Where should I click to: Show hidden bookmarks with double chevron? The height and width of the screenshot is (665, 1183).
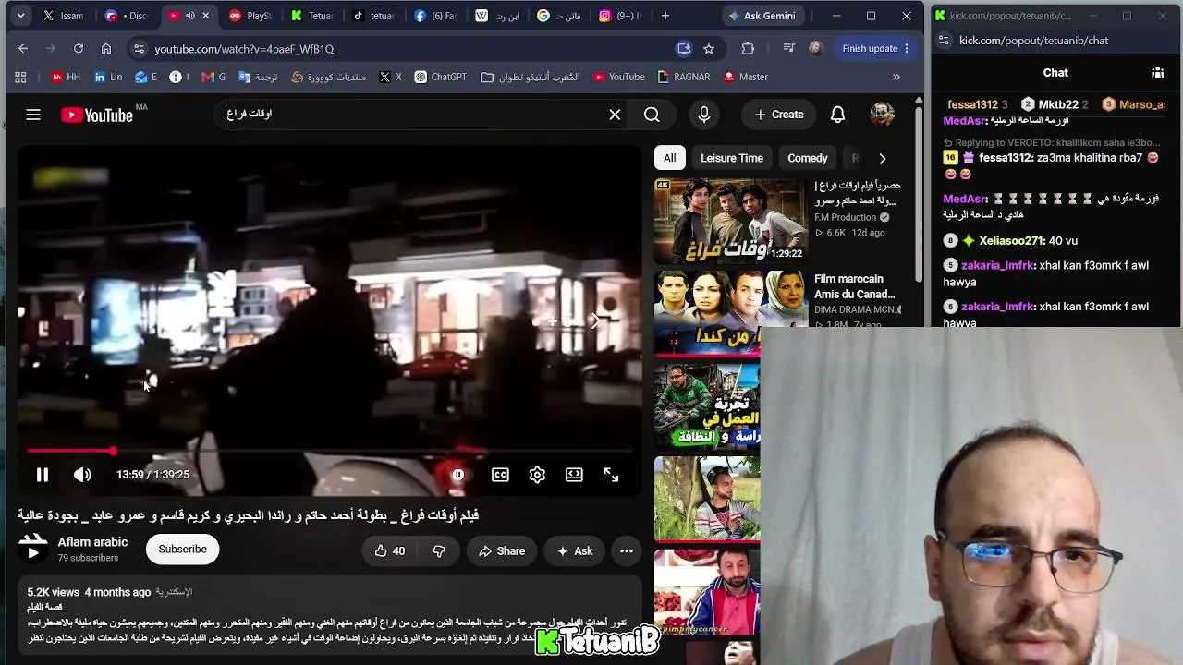click(896, 78)
